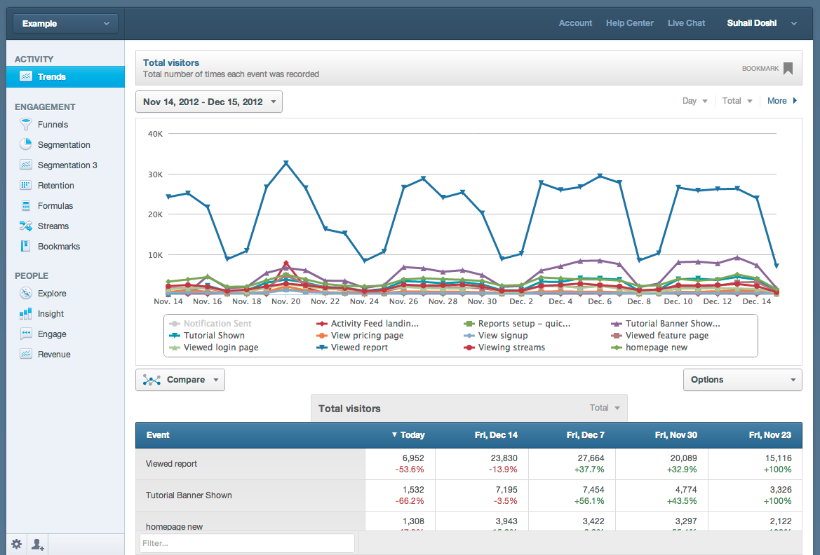The height and width of the screenshot is (555, 820).
Task: Start a Live Chat session
Action: point(686,23)
